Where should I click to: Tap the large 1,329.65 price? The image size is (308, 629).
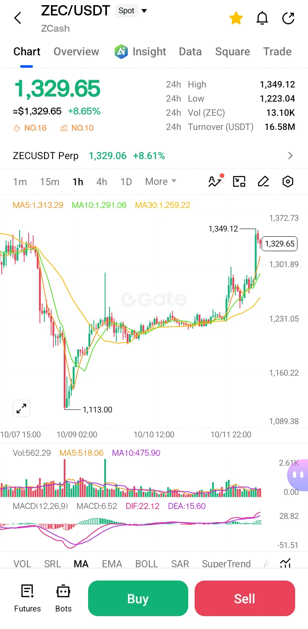tap(57, 89)
